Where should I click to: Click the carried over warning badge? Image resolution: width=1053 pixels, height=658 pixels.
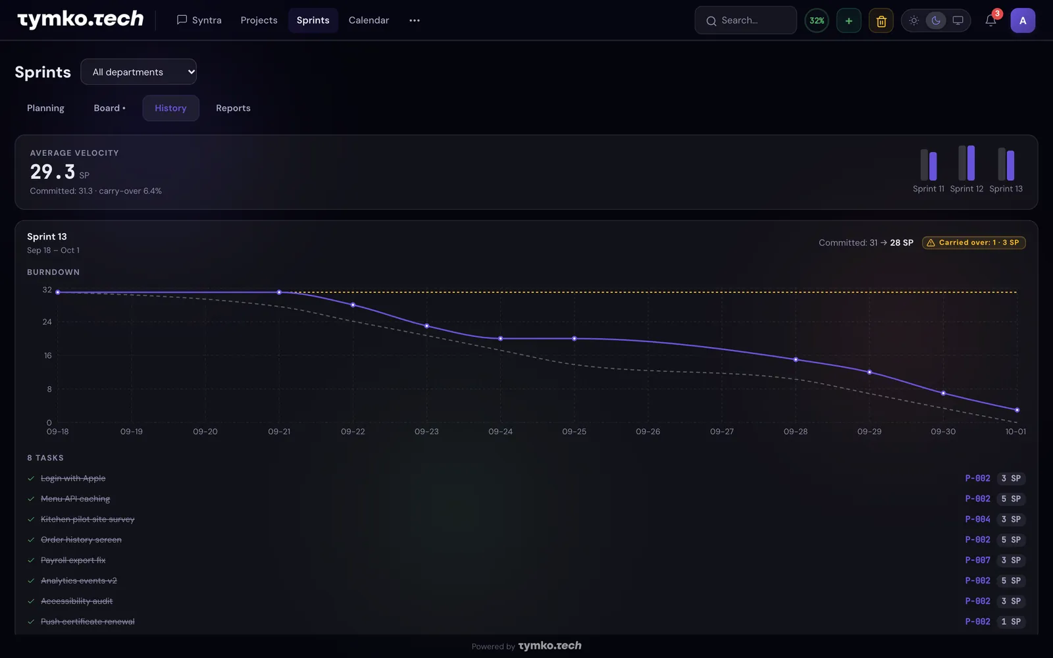tap(973, 242)
